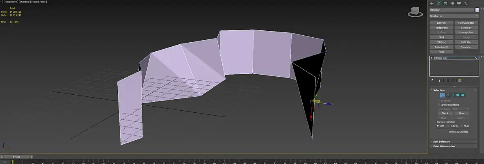Open the viewport [+] general menu
Viewport: 484px width, 164px height.
pyautogui.click(x=1, y=2)
